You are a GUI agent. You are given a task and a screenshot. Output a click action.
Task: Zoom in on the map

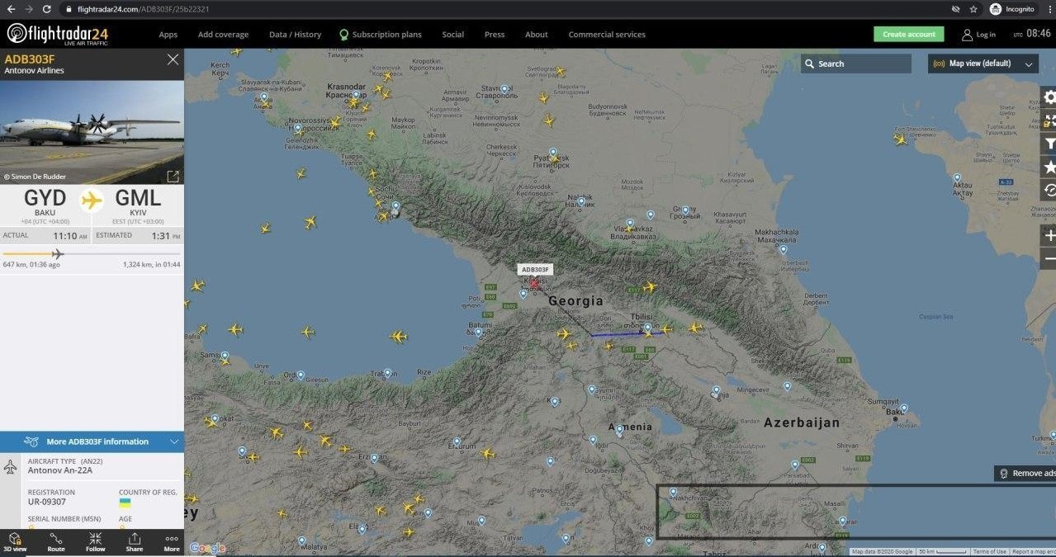(x=1049, y=235)
